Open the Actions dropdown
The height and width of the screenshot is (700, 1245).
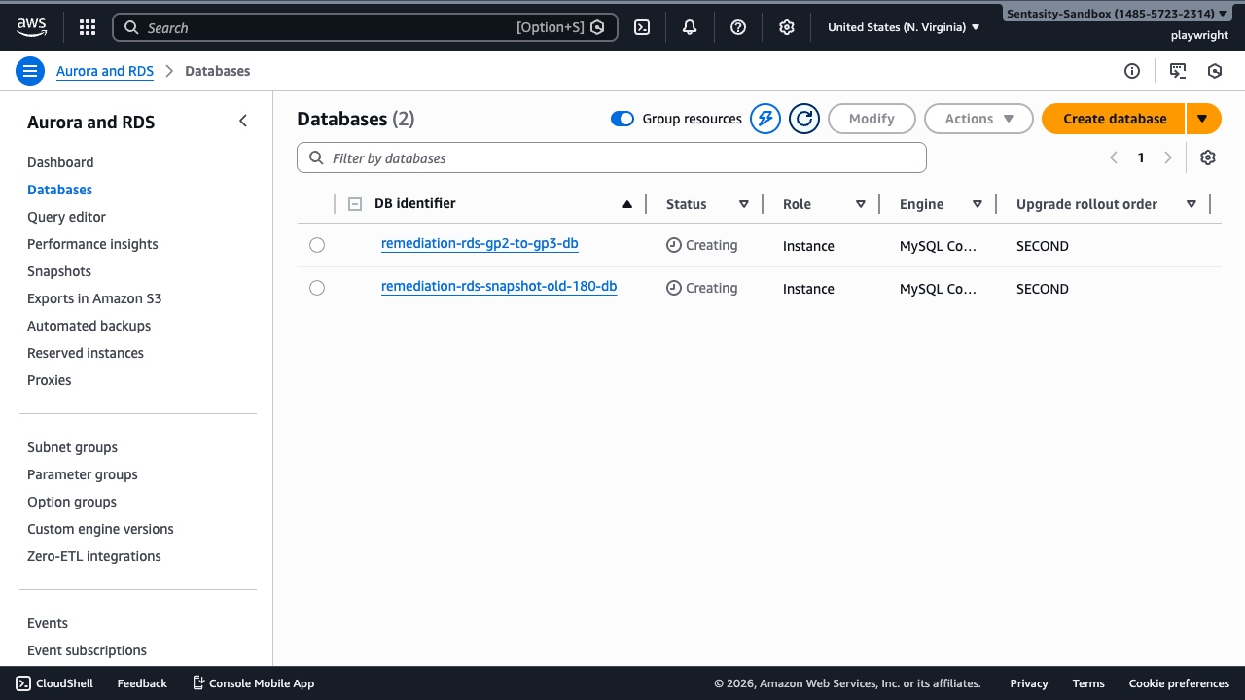tap(978, 118)
